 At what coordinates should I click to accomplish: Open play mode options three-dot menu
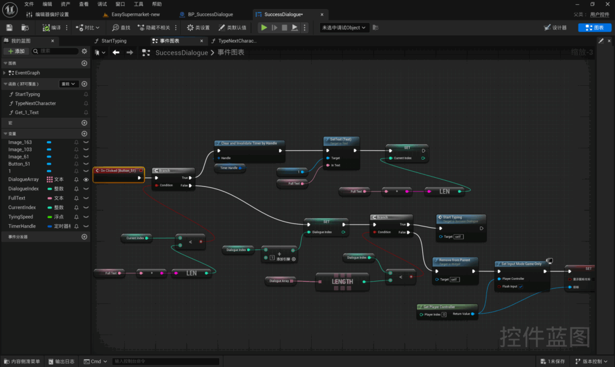coord(304,28)
